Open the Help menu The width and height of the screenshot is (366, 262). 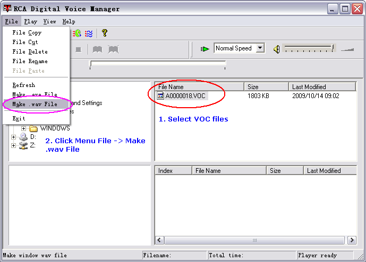[69, 21]
